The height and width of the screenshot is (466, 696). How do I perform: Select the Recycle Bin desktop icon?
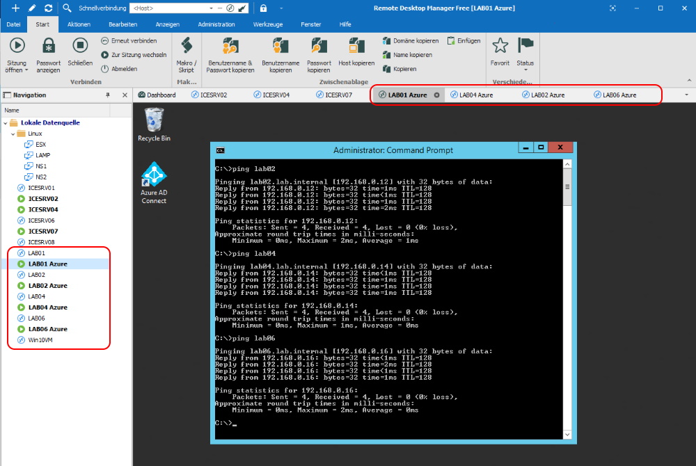pos(154,124)
